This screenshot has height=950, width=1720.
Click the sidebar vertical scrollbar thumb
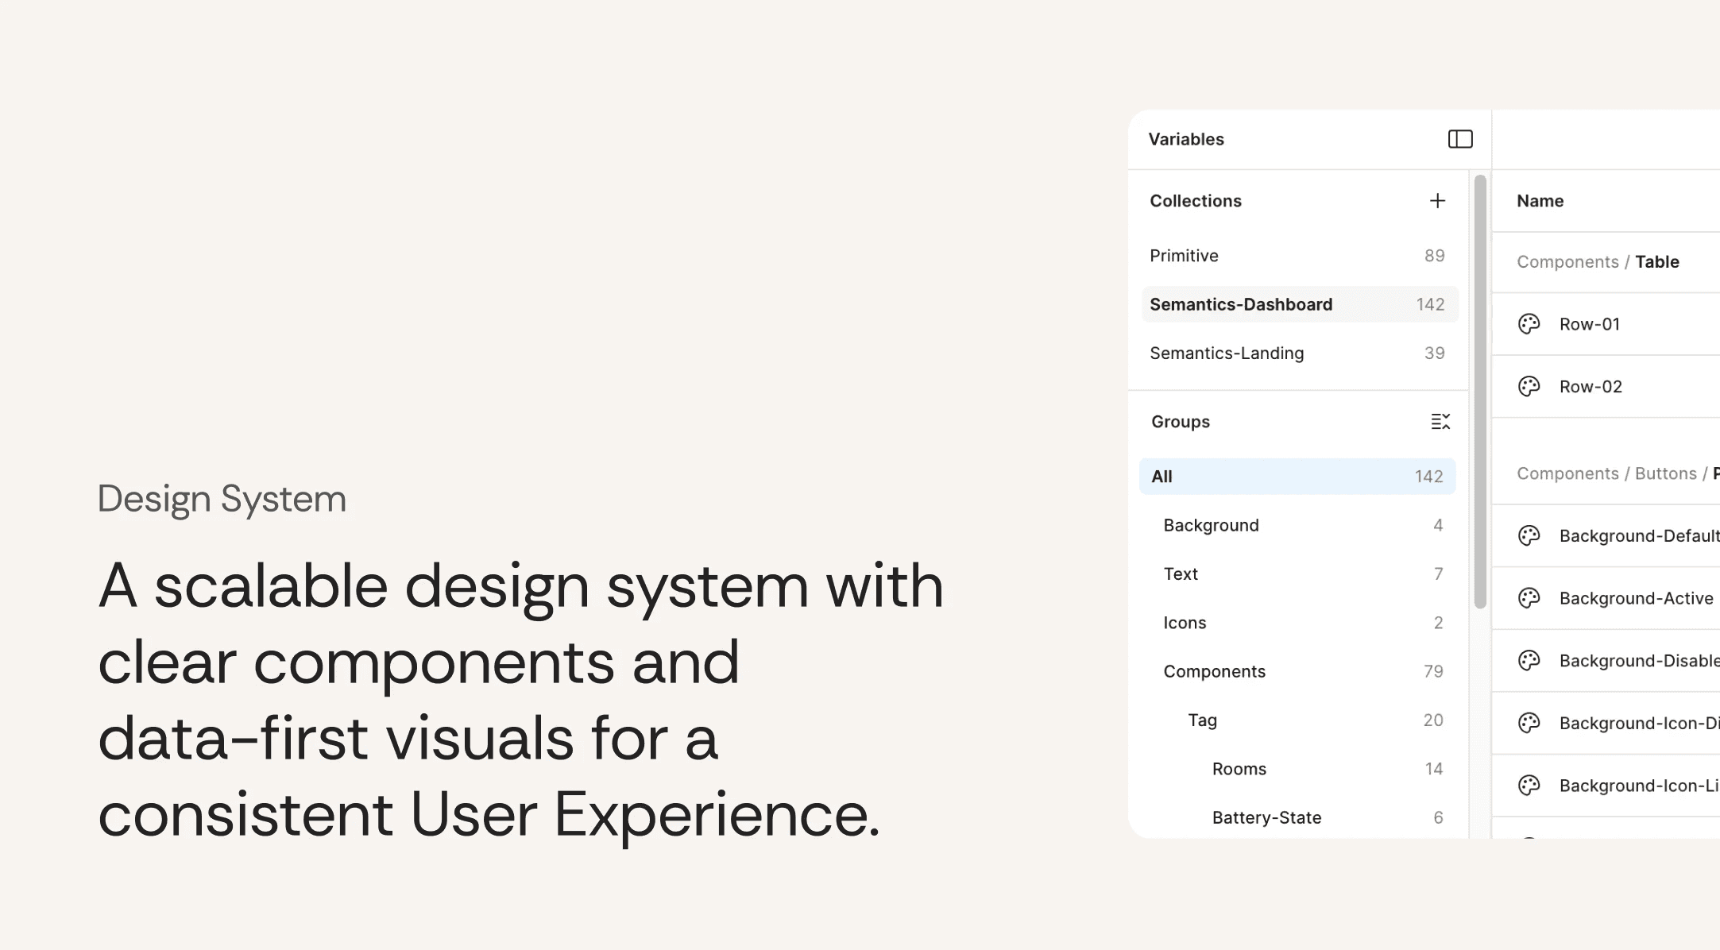coord(1480,392)
